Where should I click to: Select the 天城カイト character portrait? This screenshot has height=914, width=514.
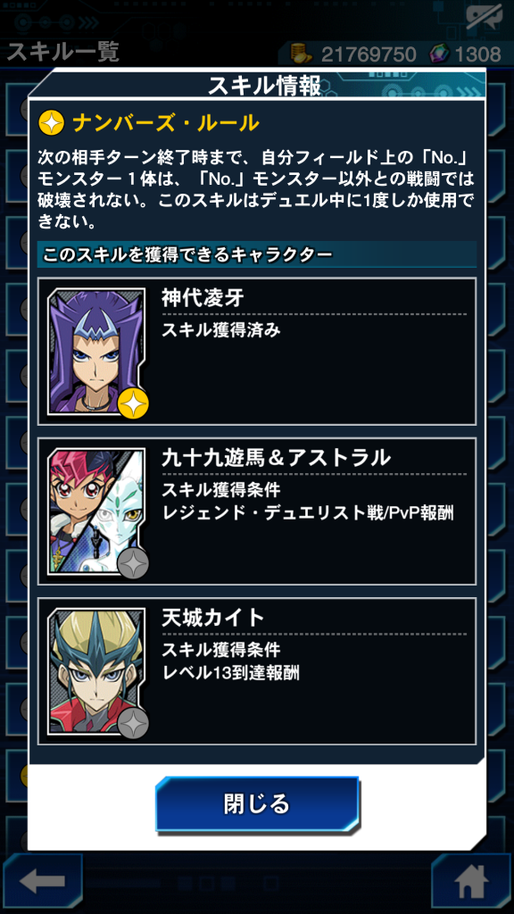[x=96, y=670]
